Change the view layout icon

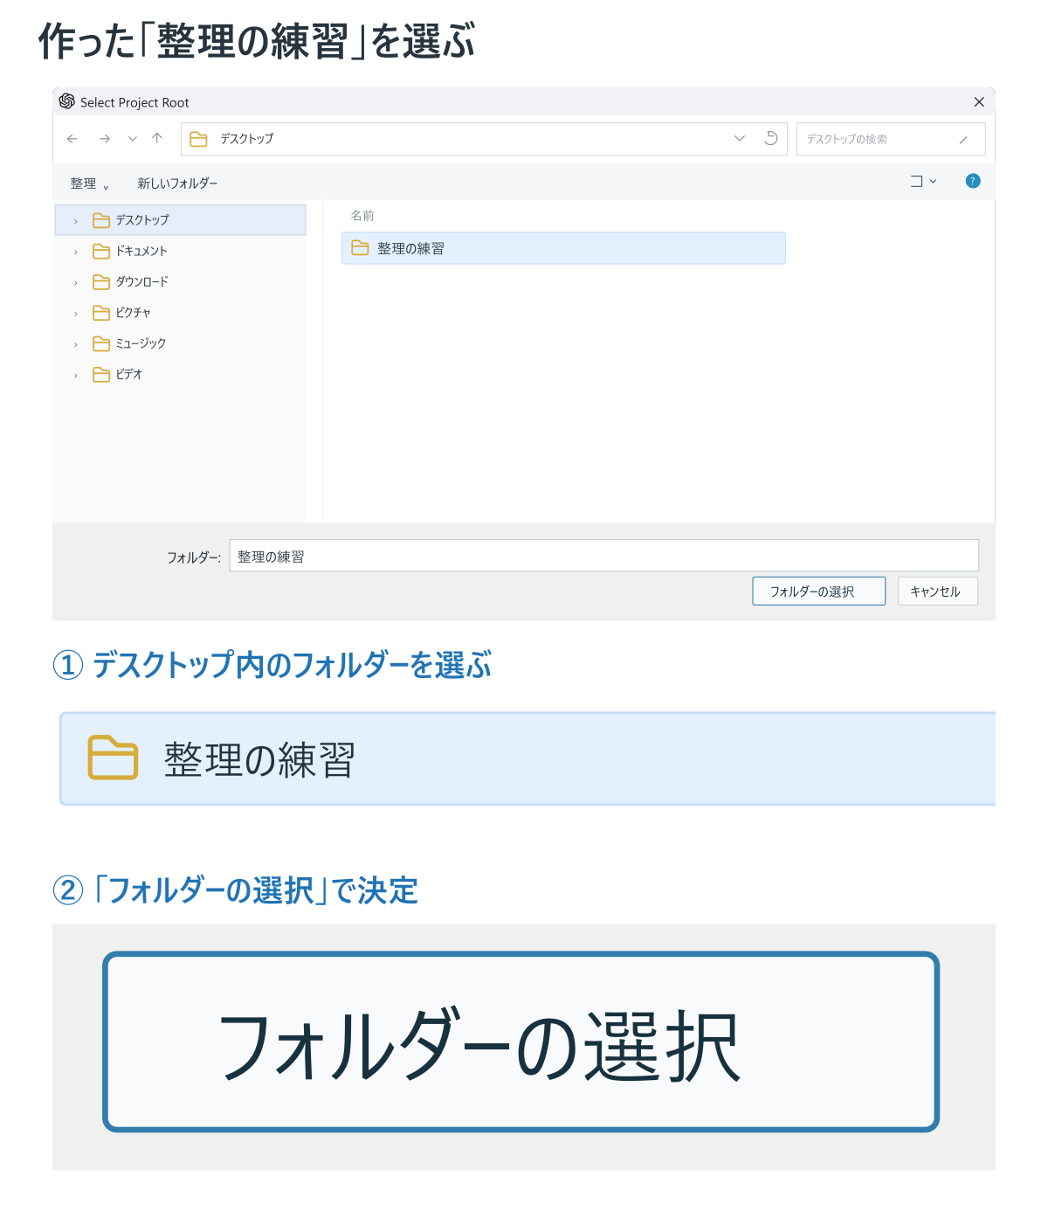point(916,181)
